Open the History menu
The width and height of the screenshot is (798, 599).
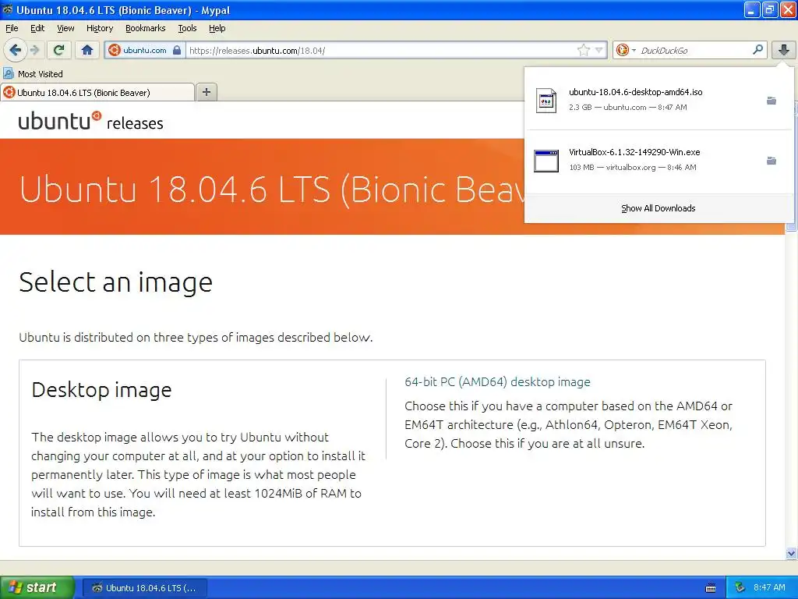point(99,28)
